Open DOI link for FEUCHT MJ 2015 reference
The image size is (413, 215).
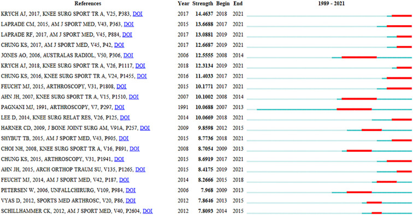(x=121, y=87)
